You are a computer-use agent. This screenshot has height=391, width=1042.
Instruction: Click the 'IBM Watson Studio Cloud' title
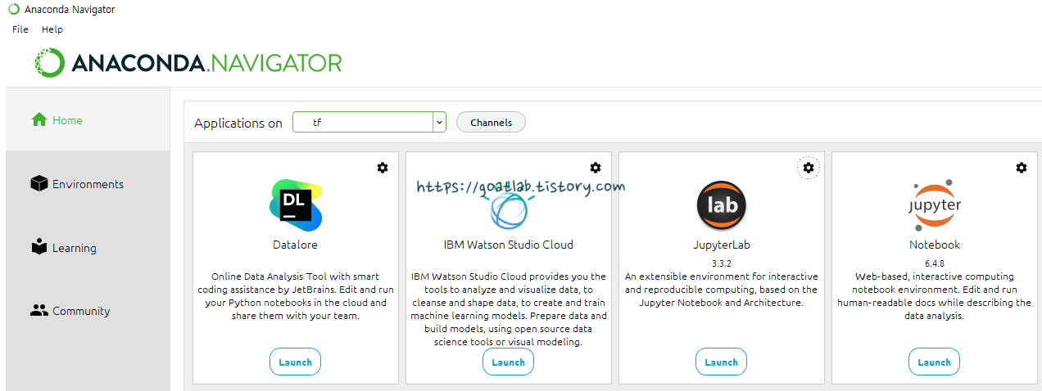[x=509, y=245]
